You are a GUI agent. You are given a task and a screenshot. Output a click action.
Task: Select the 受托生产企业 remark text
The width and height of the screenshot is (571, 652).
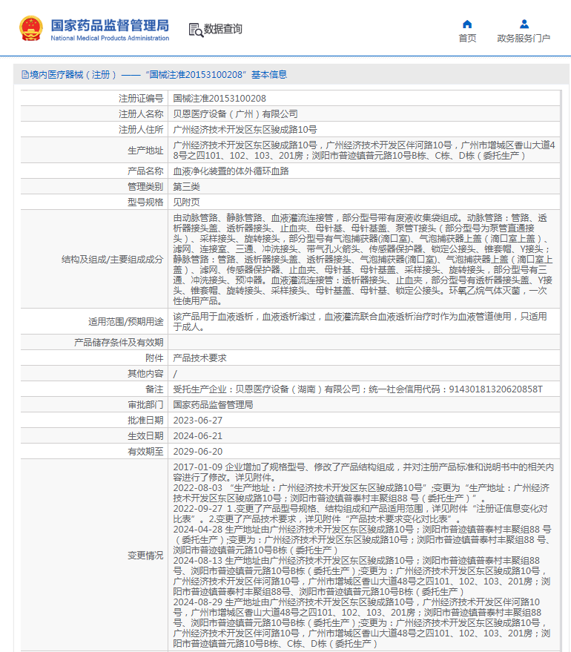coord(358,389)
